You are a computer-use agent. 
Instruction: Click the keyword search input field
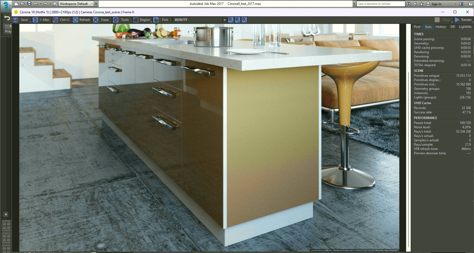(381, 4)
